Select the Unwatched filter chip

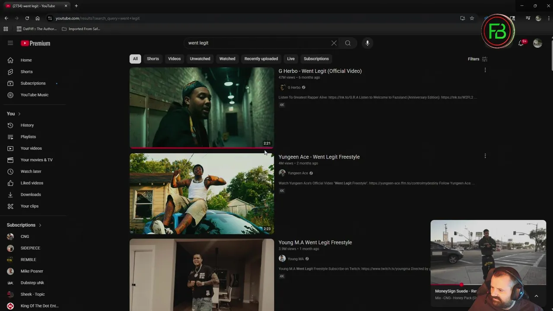click(x=200, y=59)
